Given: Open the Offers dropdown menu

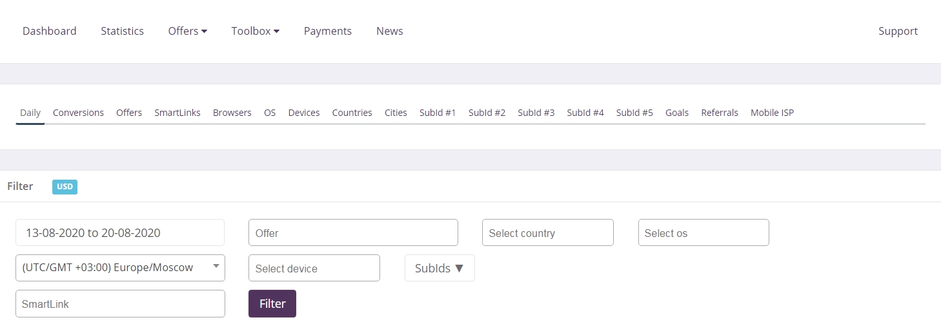Looking at the screenshot, I should (187, 31).
